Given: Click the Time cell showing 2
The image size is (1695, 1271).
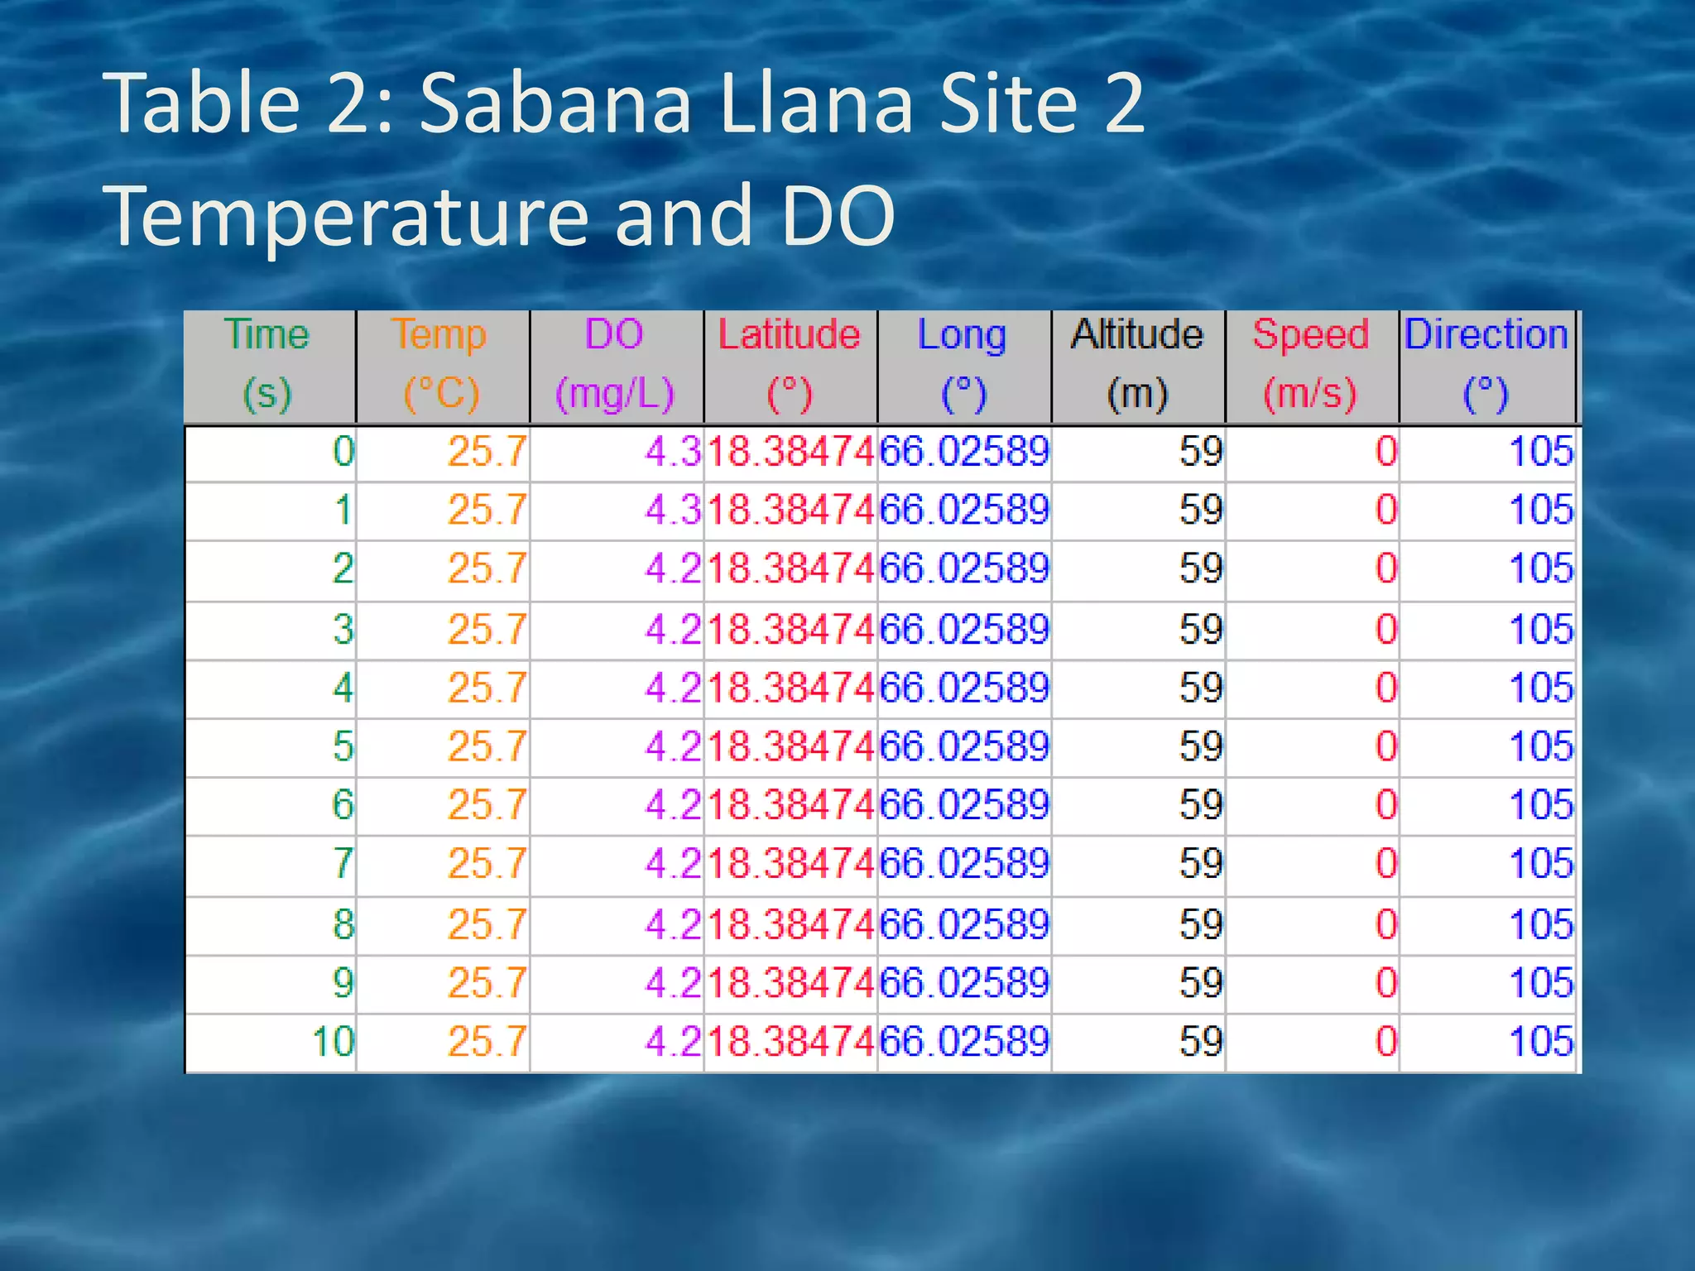Looking at the screenshot, I should (270, 570).
